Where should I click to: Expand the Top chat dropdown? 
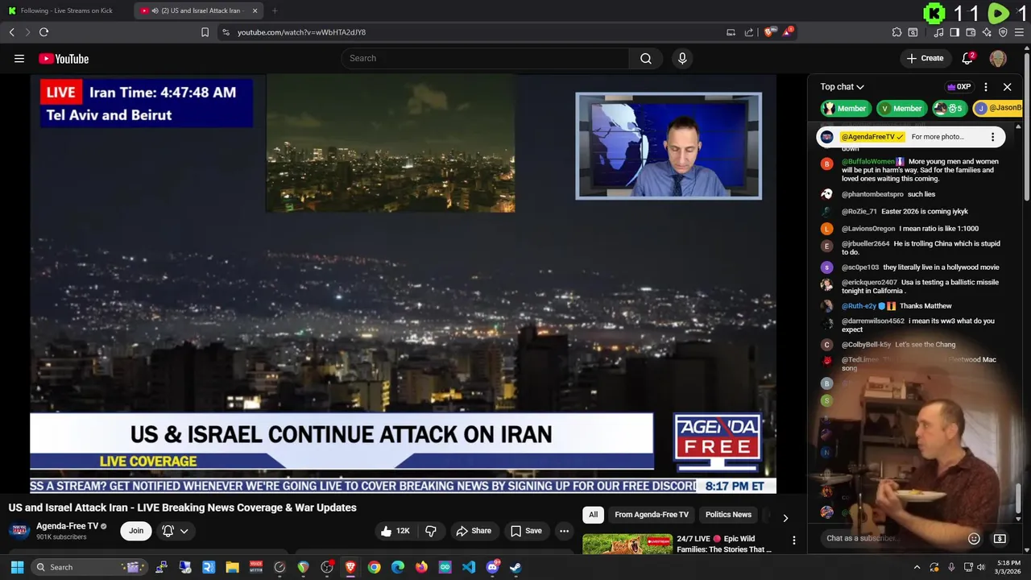842,87
